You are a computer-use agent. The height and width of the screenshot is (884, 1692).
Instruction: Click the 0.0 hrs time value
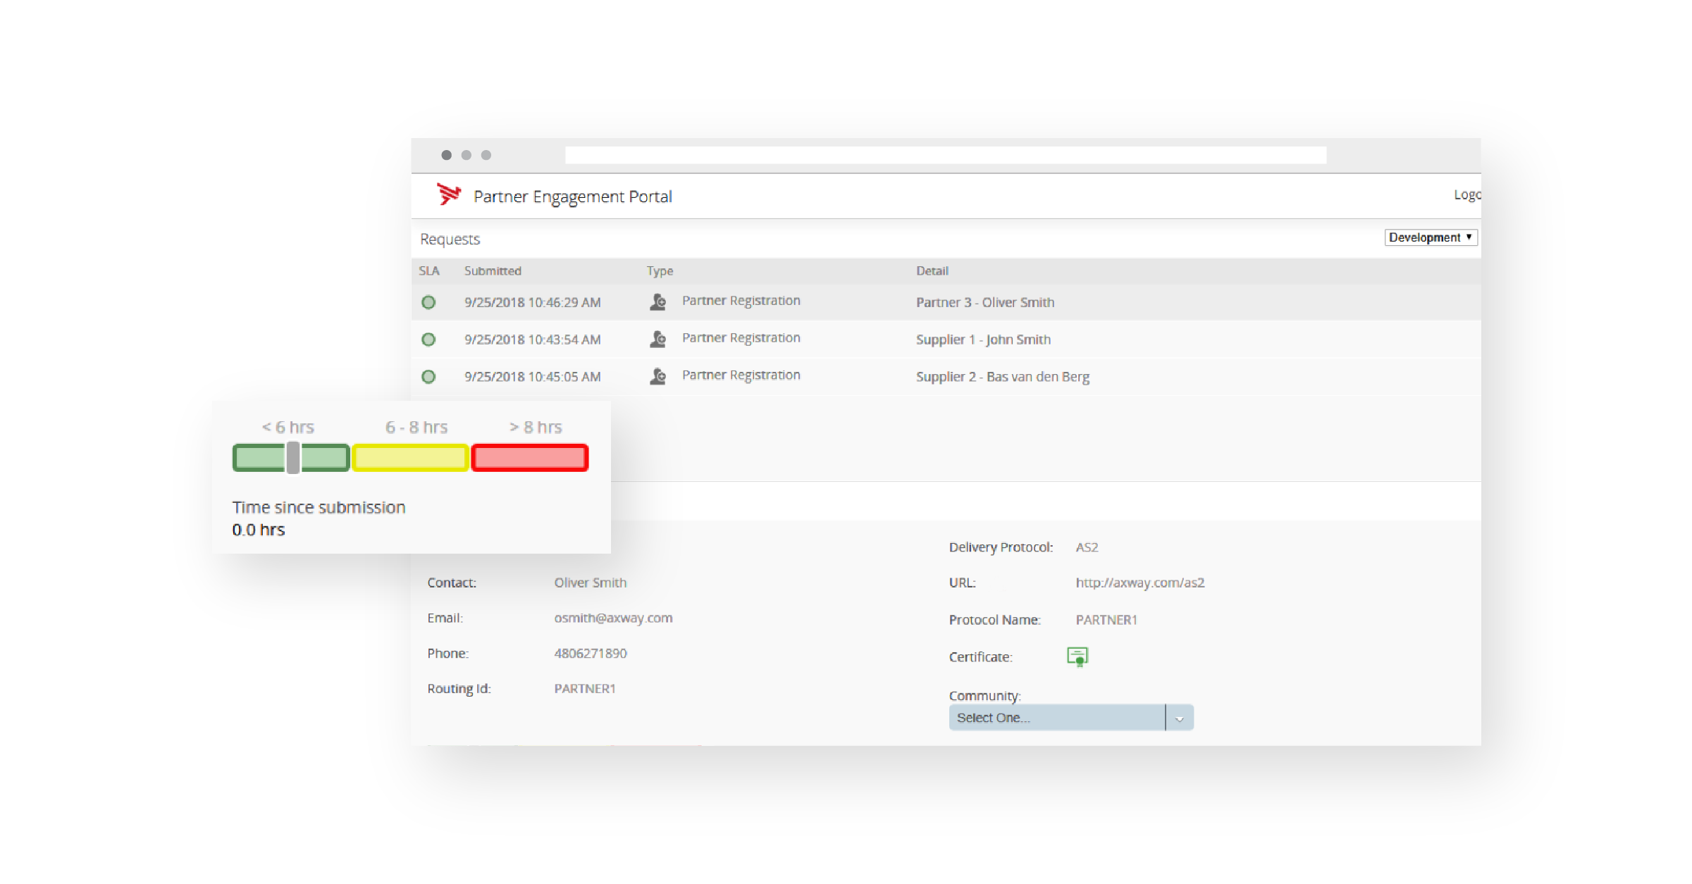coord(258,530)
